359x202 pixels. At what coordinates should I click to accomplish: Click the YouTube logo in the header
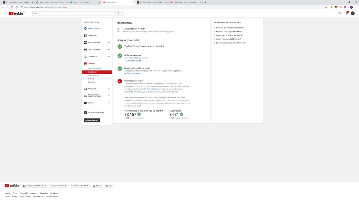pos(16,13)
